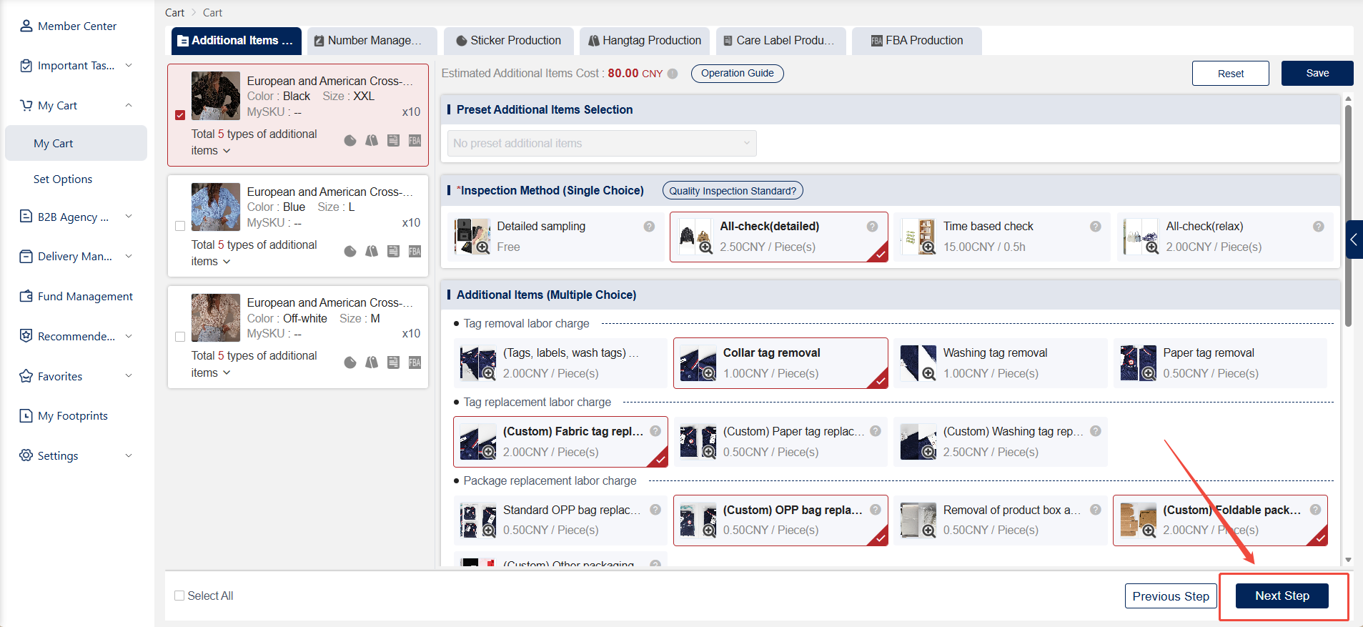This screenshot has width=1363, height=627.
Task: Click the My Footprints sidebar icon
Action: point(26,415)
